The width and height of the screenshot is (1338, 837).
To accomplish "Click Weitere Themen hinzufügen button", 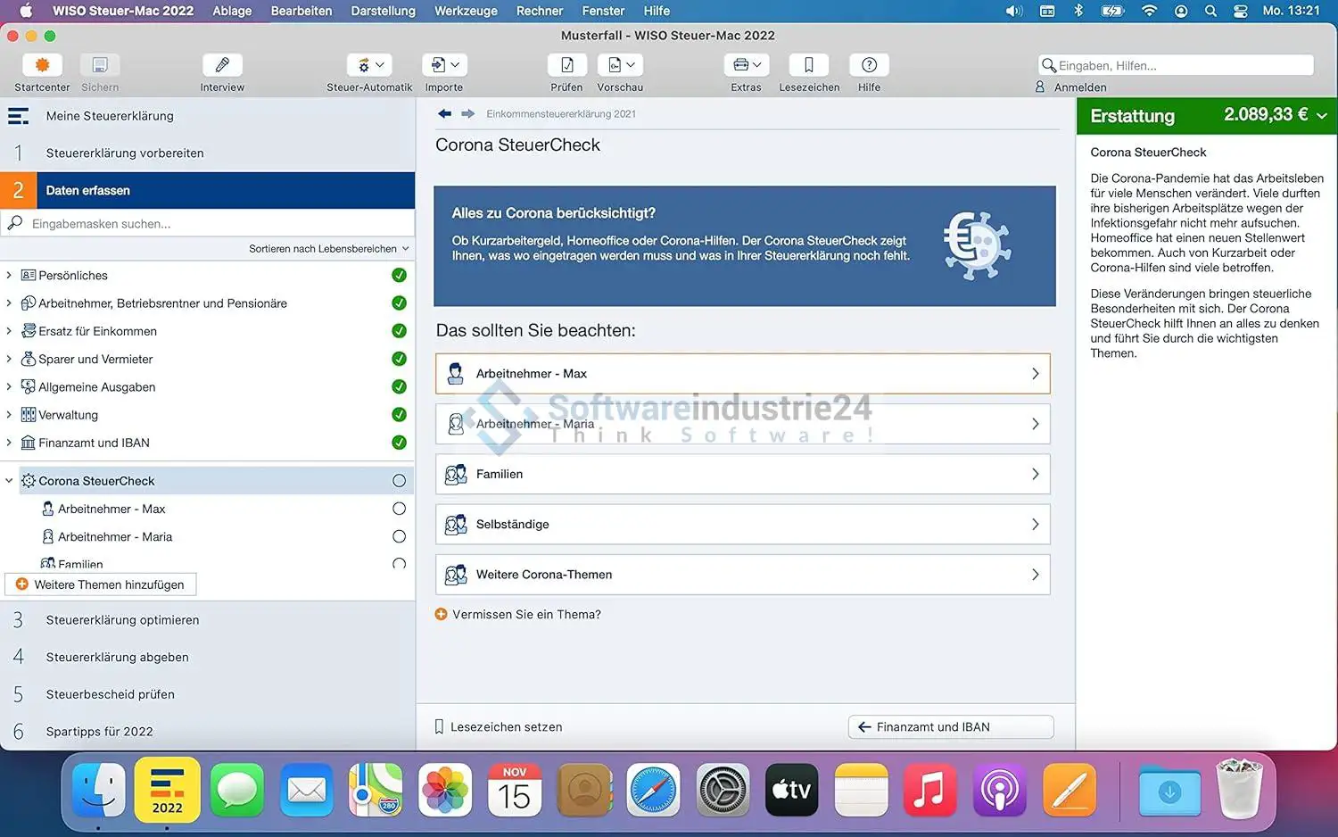I will pyautogui.click(x=101, y=584).
